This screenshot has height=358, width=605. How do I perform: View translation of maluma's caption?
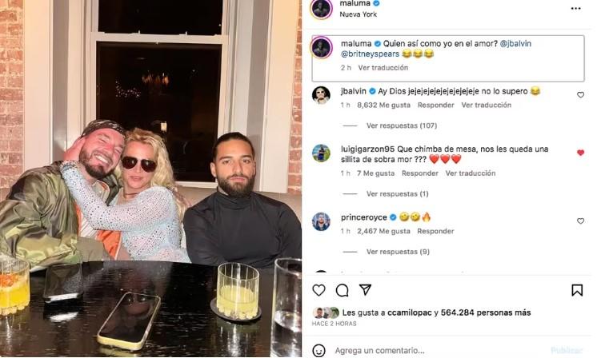[x=383, y=67]
